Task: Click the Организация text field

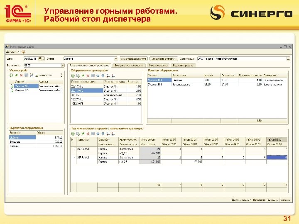Action: pos(242,58)
